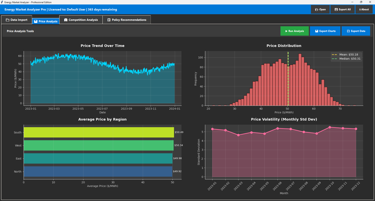
Task: Click the Policy Recommendations tab icon
Action: (109, 20)
